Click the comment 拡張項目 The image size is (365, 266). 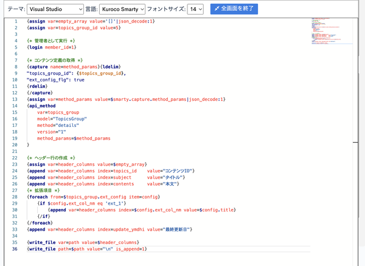43,191
